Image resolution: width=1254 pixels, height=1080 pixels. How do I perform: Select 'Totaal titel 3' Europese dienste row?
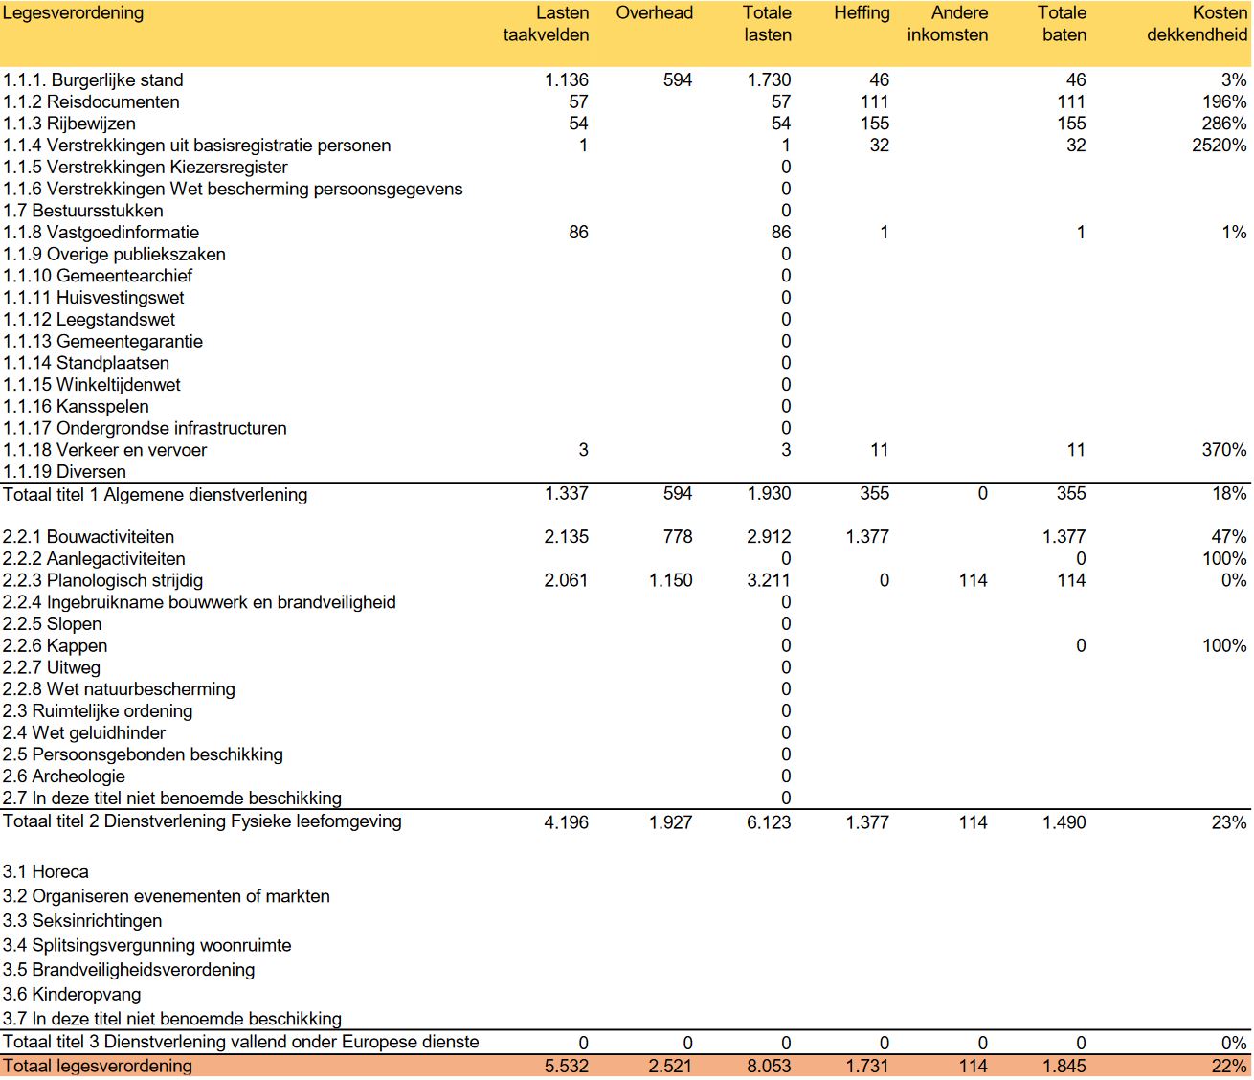(x=626, y=1043)
